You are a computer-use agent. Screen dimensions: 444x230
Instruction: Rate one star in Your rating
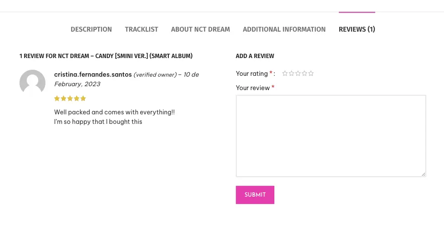285,74
